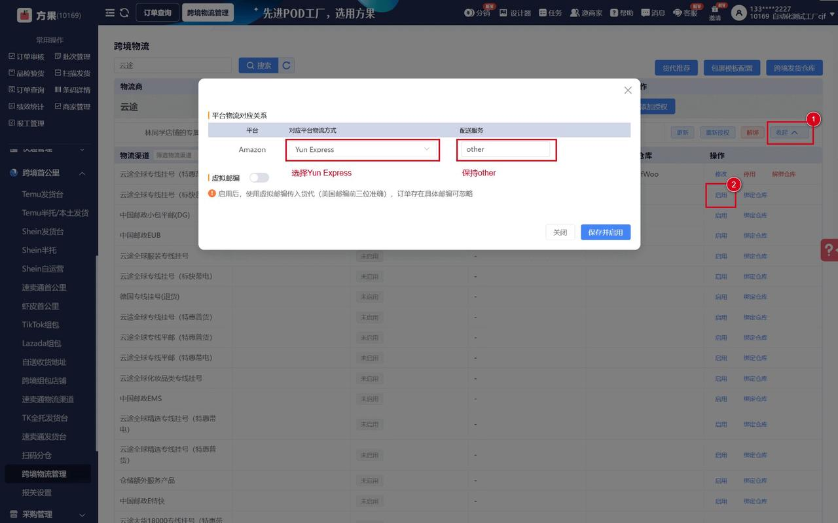Viewport: 838px width, 523px height.
Task: Click 保存并启用 button
Action: (606, 232)
